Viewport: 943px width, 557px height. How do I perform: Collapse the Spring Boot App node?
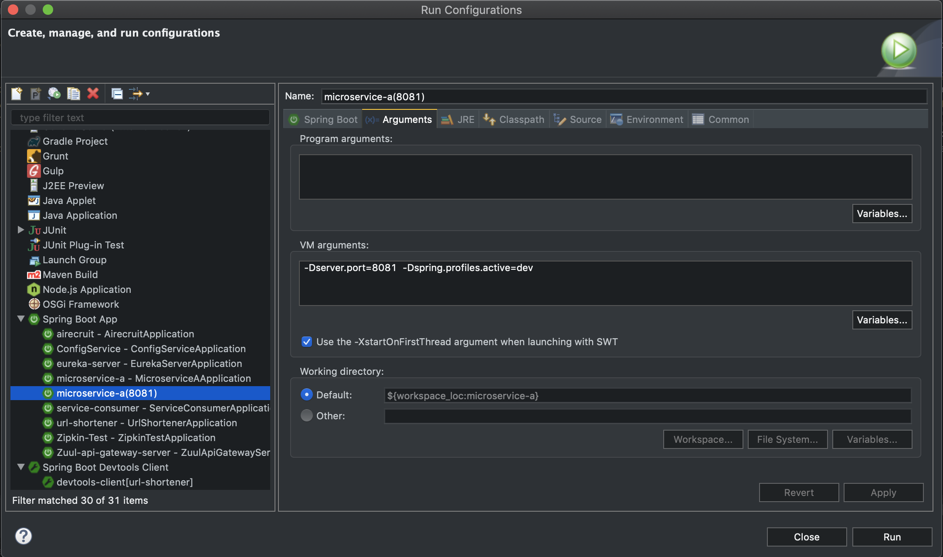click(x=20, y=319)
